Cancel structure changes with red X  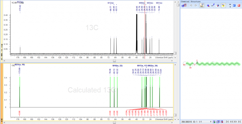click(239, 5)
